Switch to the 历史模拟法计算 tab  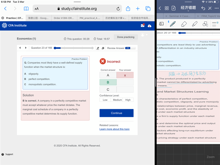pos(116,18)
